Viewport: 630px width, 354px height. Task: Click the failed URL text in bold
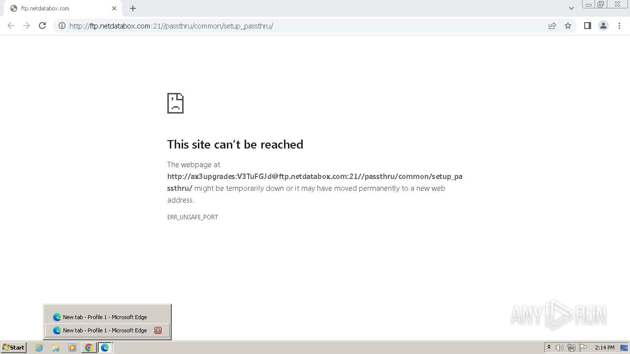(315, 182)
